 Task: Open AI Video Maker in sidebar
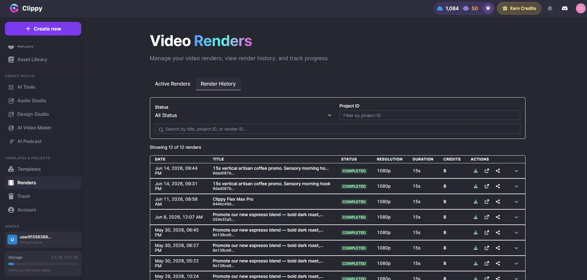[43, 128]
